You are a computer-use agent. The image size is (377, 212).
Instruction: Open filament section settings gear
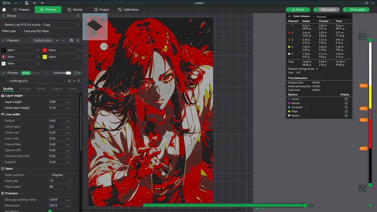click(78, 41)
